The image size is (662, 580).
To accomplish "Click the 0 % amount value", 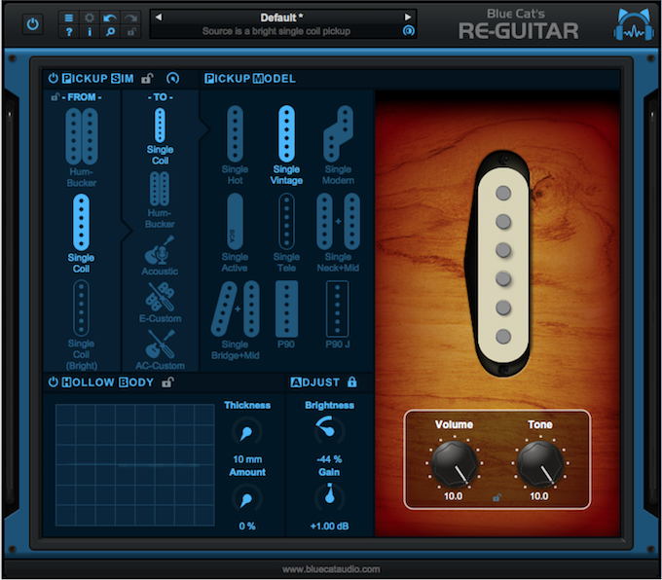I will (247, 526).
